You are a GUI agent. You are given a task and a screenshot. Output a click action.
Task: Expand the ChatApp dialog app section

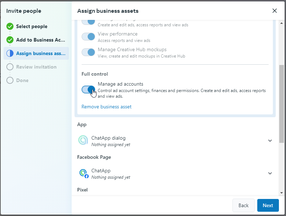pos(270,141)
